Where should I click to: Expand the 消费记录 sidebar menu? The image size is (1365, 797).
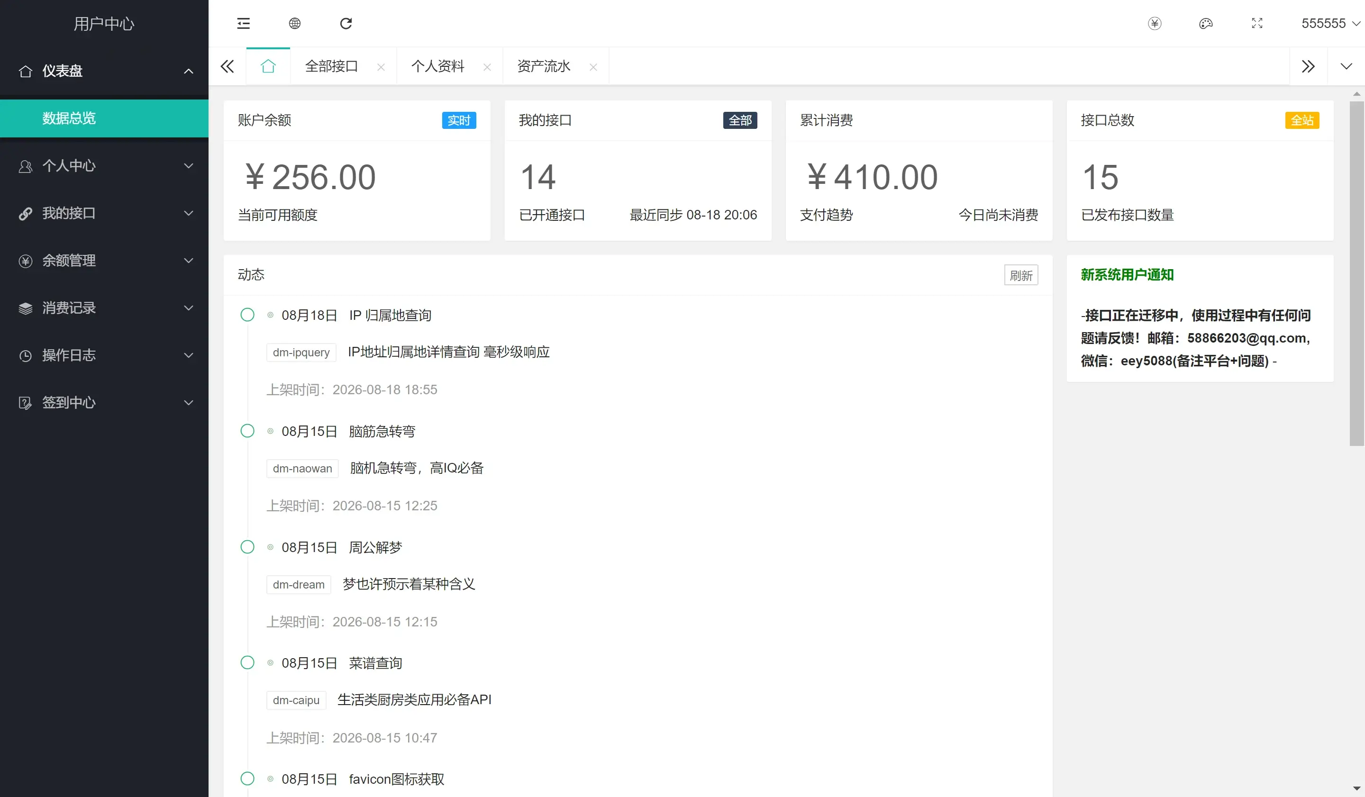pyautogui.click(x=104, y=308)
